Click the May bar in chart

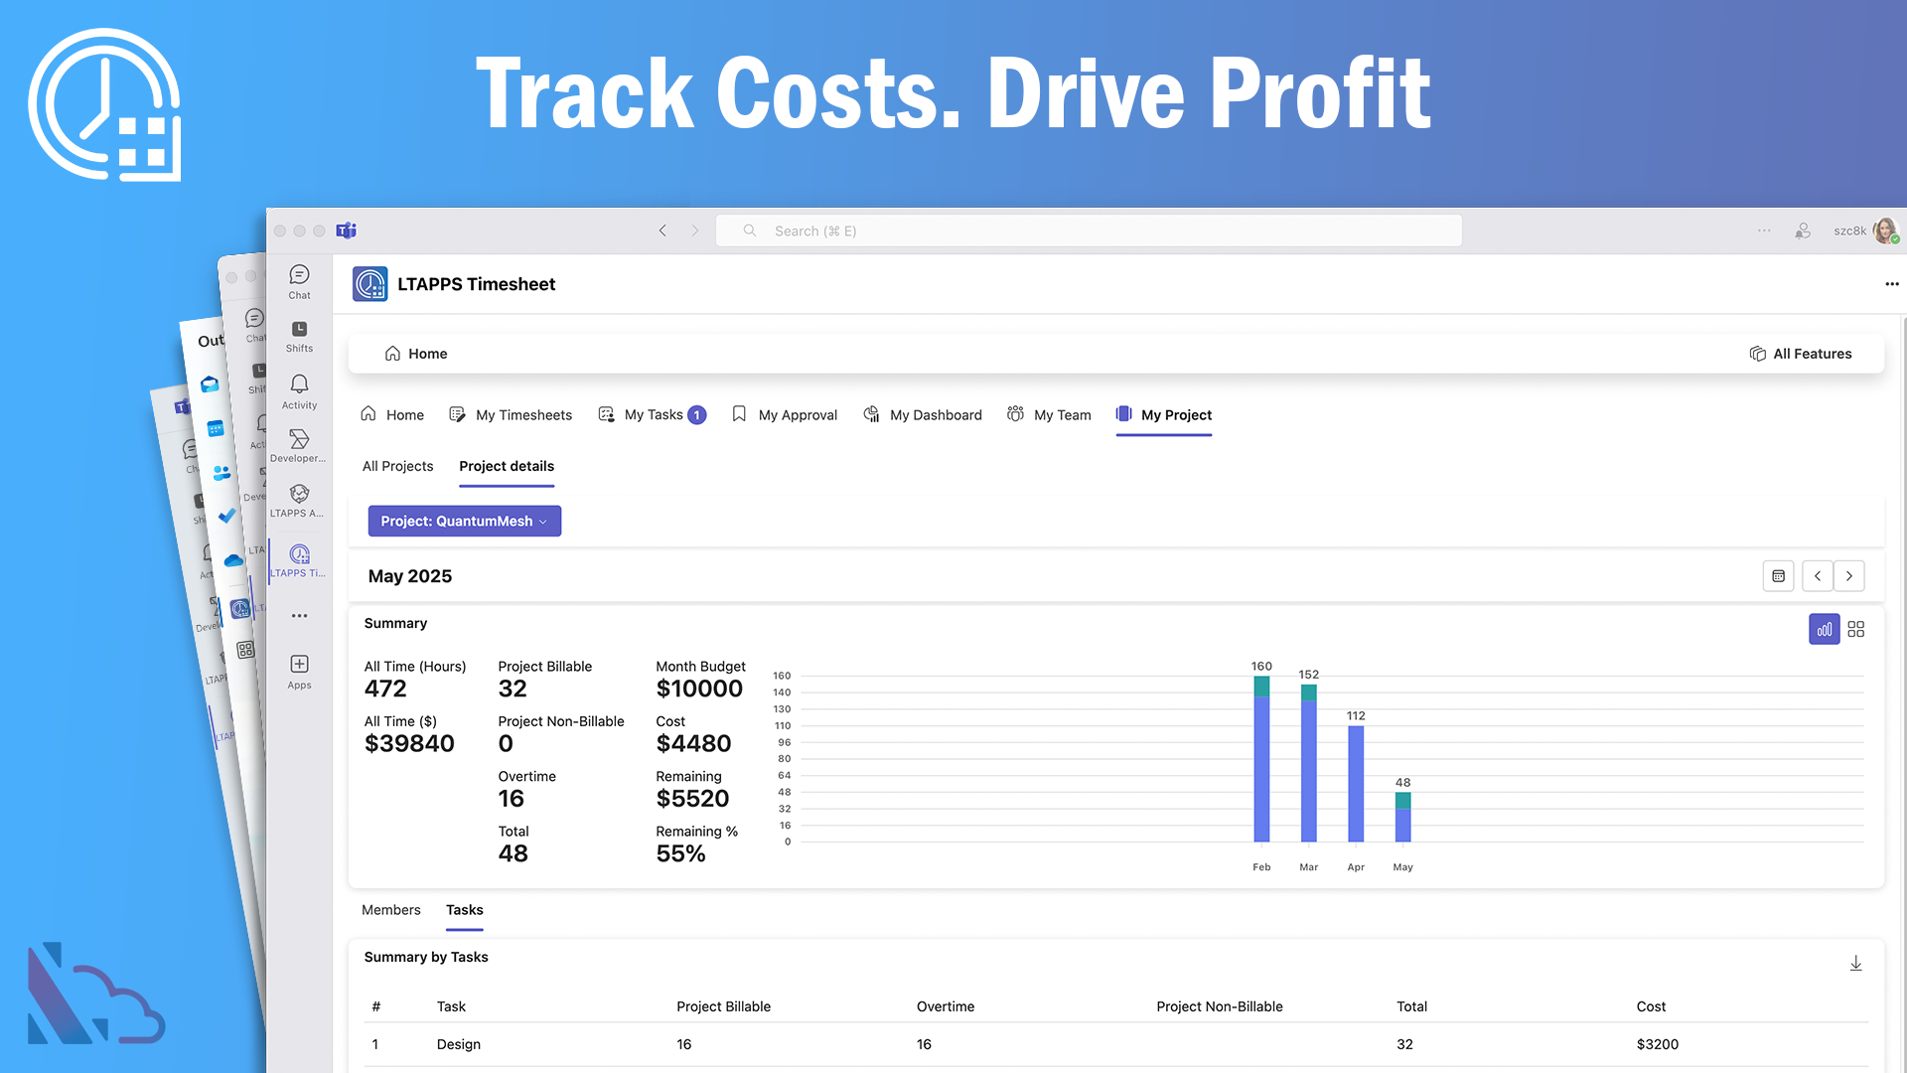(x=1402, y=817)
